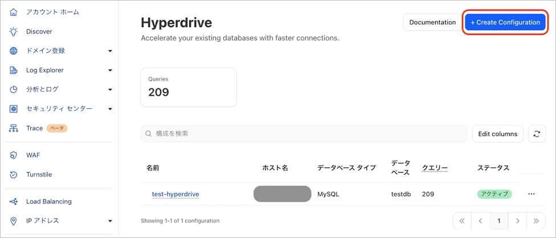Expand the ドメイン登録 submenu arrow
556x238 pixels.
110,51
